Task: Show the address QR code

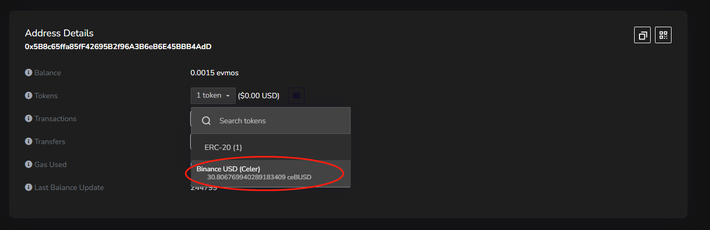Action: click(663, 35)
